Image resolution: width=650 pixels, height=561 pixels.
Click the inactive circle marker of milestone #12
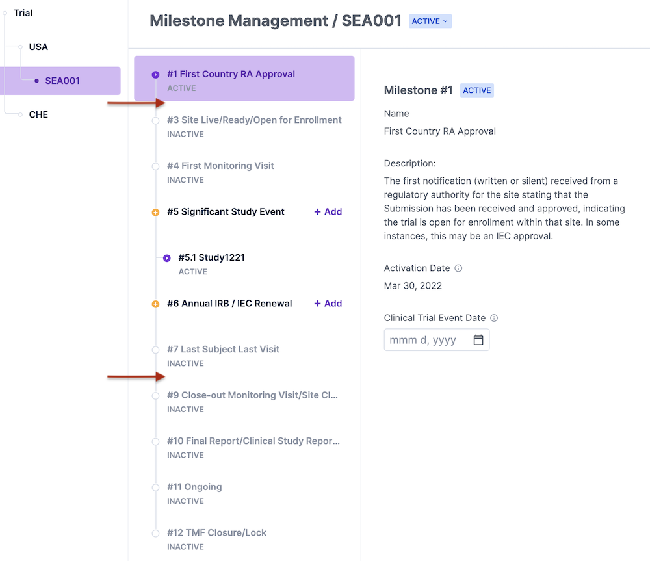[155, 534]
